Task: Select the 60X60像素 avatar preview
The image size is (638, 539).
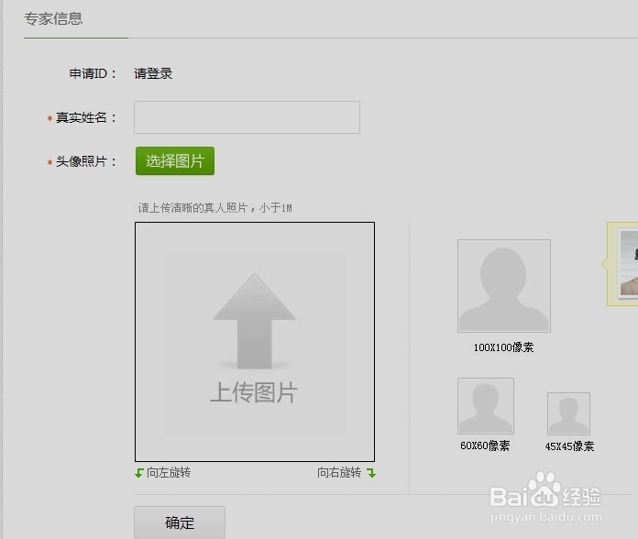Action: coord(486,405)
